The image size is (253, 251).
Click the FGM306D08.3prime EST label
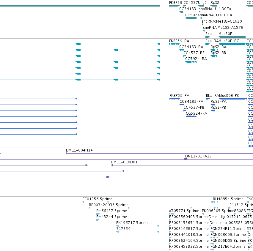coord(228,241)
